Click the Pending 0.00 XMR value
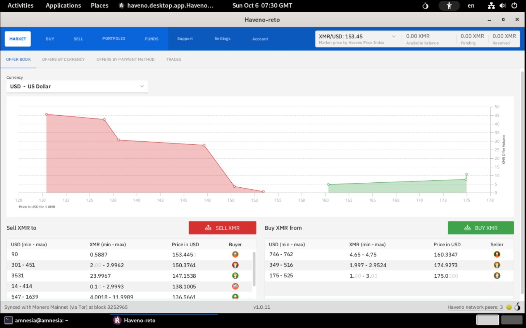Screen dimensions: 526x328 pyautogui.click(x=472, y=36)
